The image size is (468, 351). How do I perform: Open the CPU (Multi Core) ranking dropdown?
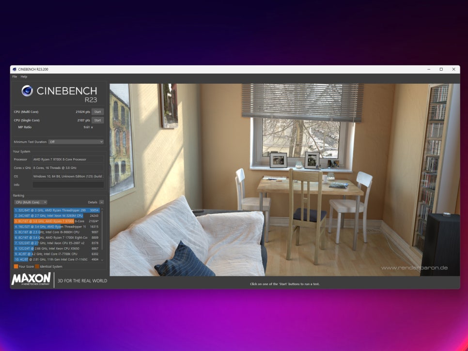click(x=31, y=202)
